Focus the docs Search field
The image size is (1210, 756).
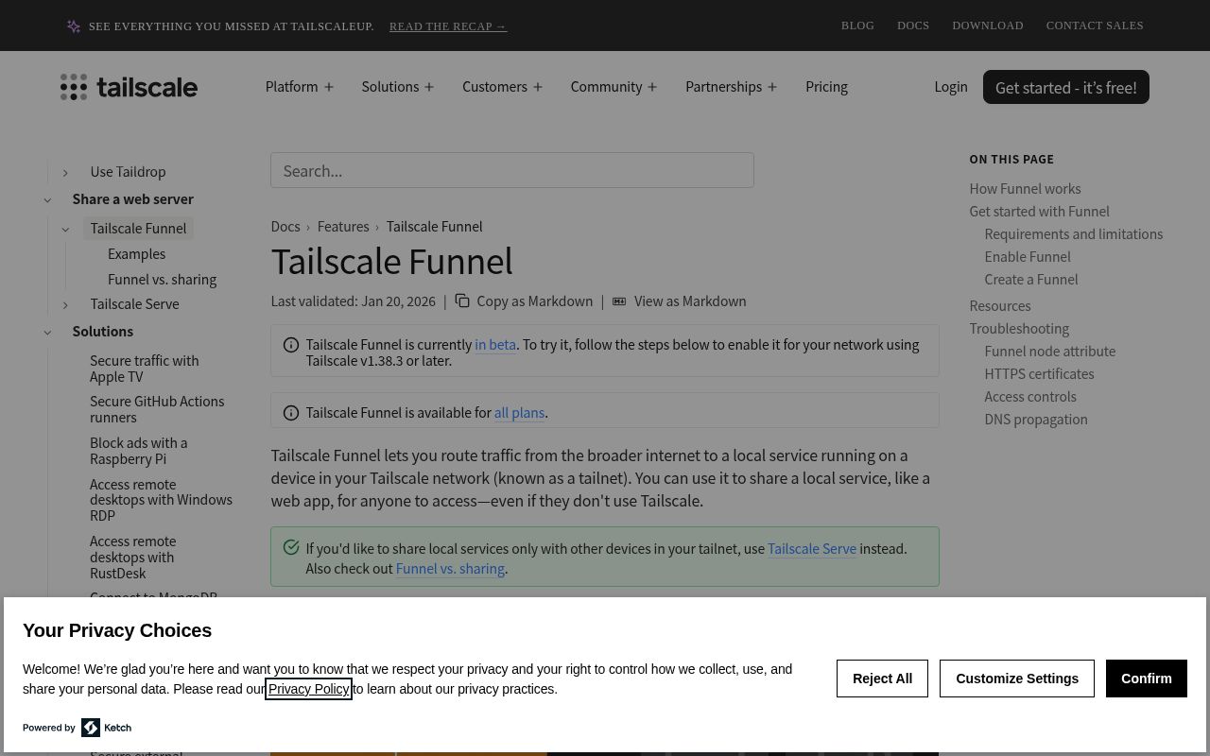512,170
